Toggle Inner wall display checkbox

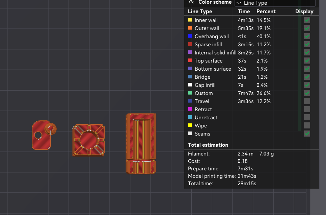307,20
